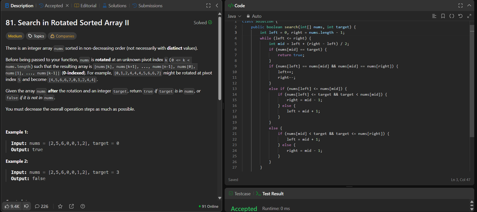The height and width of the screenshot is (212, 477).
Task: Click the 'Example 2:' heading
Action: click(x=17, y=162)
